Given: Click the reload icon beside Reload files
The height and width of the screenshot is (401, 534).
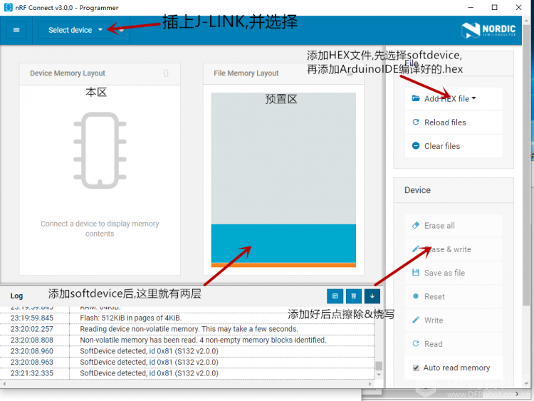Looking at the screenshot, I should [x=416, y=122].
